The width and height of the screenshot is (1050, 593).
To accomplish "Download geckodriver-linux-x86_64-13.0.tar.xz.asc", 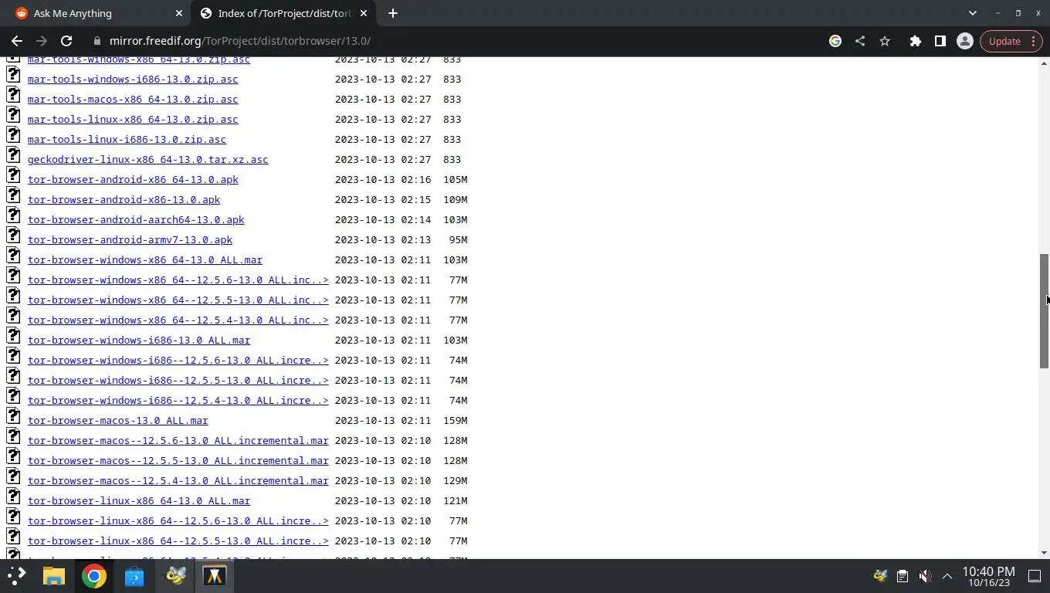I will (x=148, y=160).
